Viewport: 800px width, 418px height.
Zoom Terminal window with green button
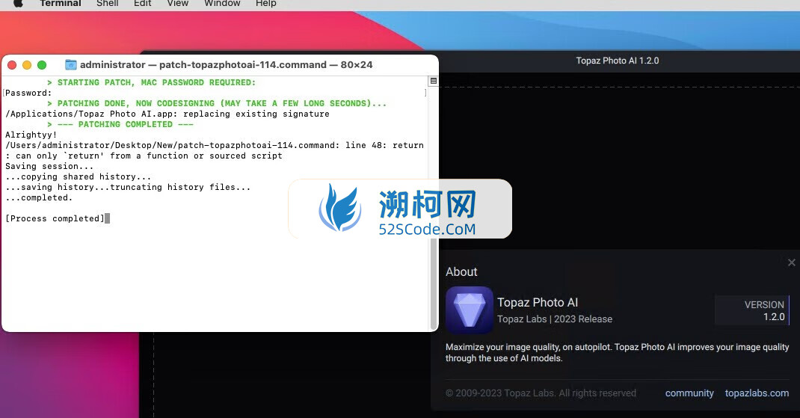pos(42,65)
